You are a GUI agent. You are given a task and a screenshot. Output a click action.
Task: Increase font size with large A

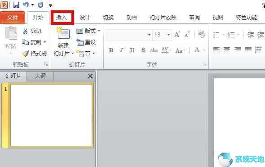(177, 35)
